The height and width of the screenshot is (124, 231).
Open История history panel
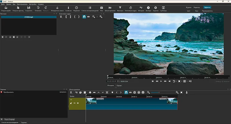coord(141,9)
